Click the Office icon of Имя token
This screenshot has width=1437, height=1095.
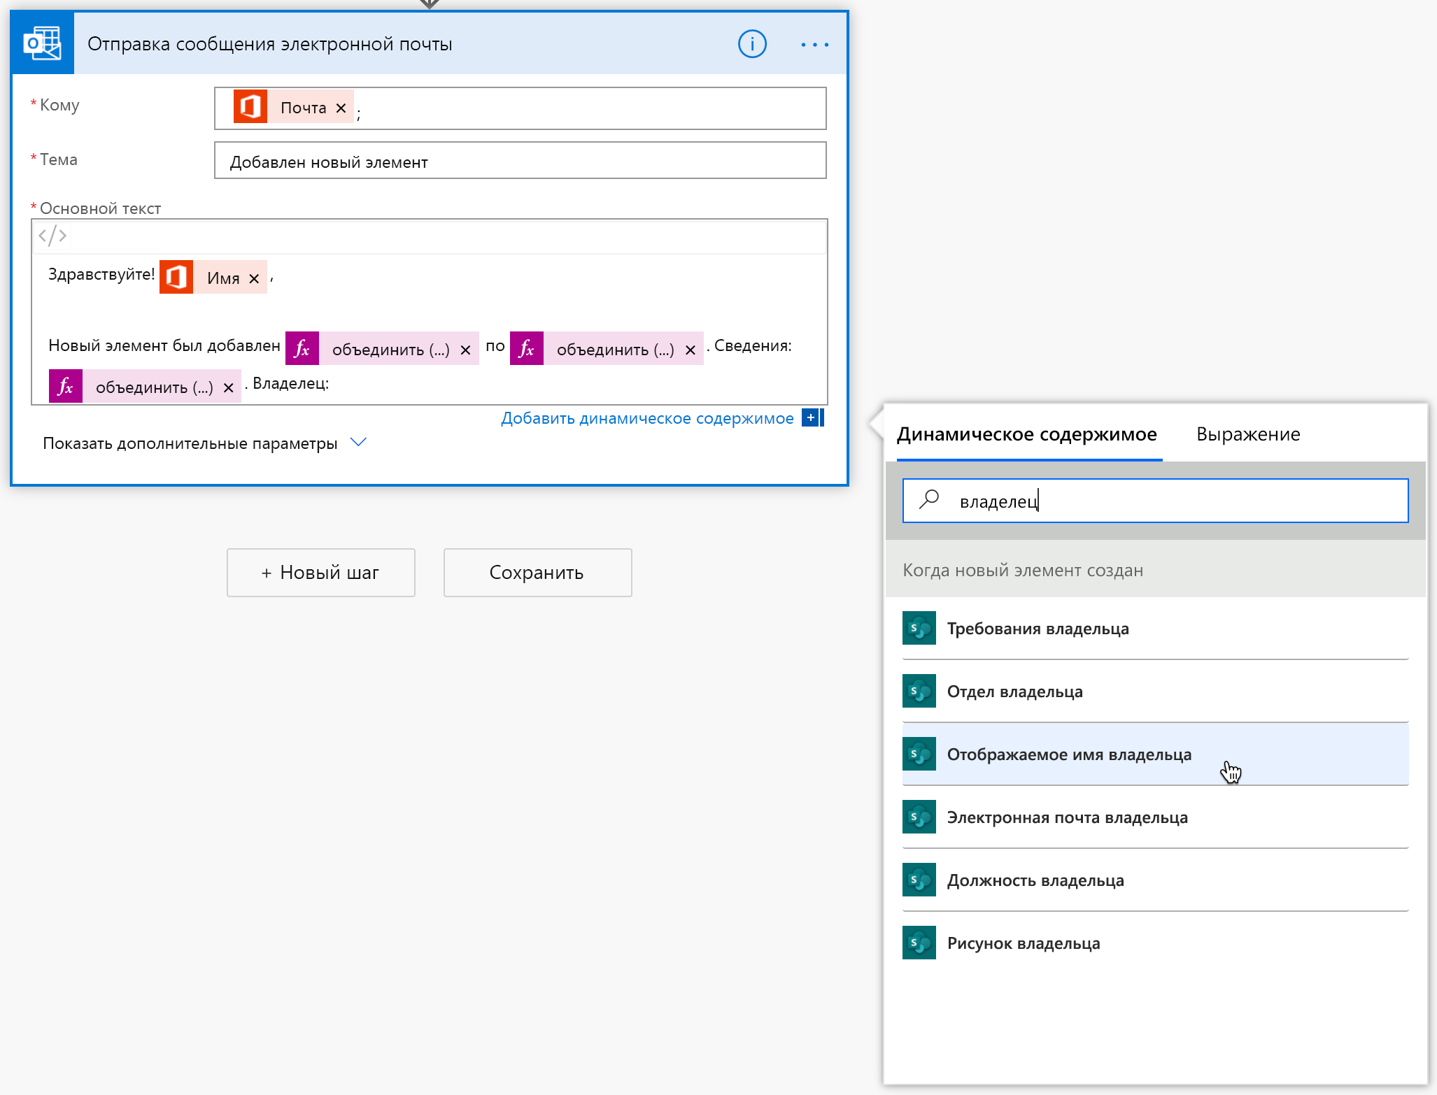point(176,277)
